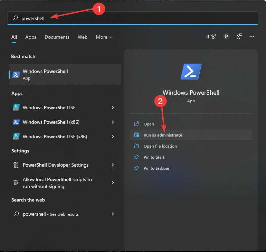Click the Pin to Start pin icon
The height and width of the screenshot is (252, 266).
[136, 157]
